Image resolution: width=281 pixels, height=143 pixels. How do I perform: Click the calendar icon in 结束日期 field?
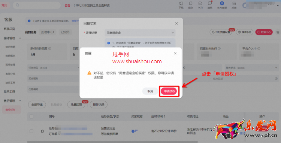(276, 79)
